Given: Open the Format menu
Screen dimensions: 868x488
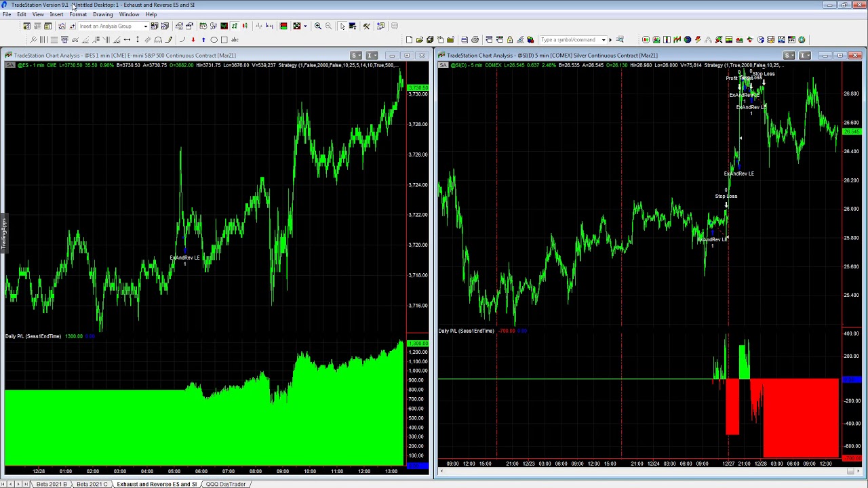Looking at the screenshot, I should (78, 14).
